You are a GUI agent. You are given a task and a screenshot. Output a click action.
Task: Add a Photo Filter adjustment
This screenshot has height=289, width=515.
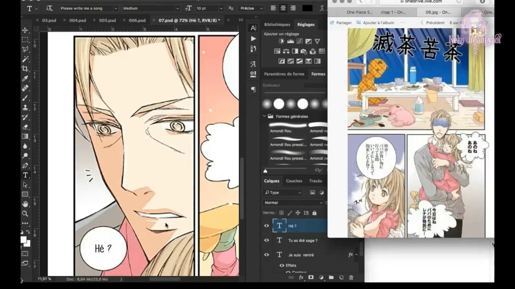point(304,51)
